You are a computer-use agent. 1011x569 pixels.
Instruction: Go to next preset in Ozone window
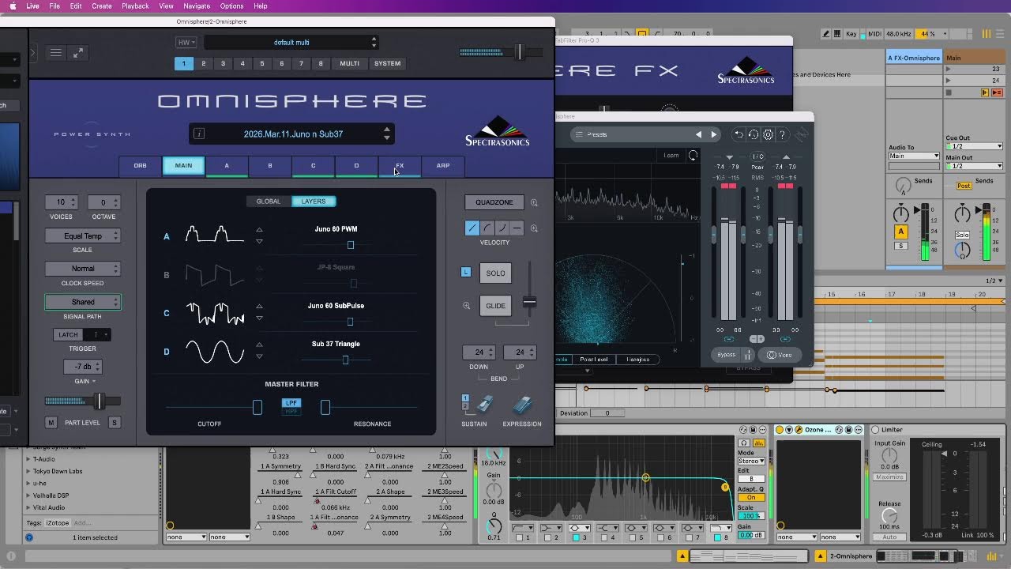tap(714, 134)
